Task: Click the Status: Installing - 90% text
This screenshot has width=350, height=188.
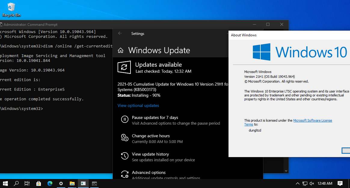Action: click(139, 95)
